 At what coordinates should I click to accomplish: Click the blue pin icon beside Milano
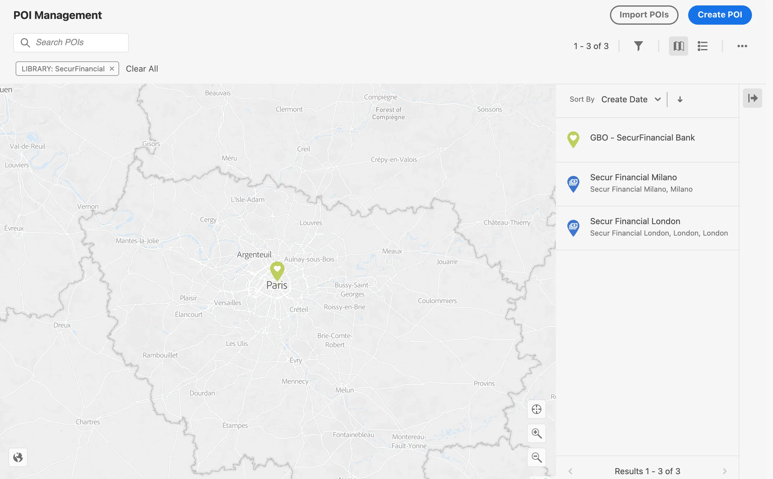pyautogui.click(x=573, y=184)
